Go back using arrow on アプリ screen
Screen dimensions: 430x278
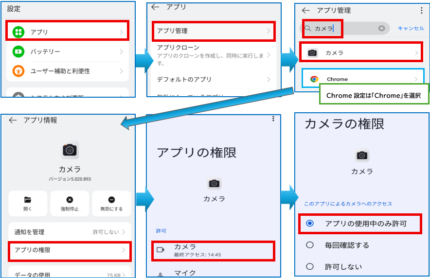coord(155,7)
